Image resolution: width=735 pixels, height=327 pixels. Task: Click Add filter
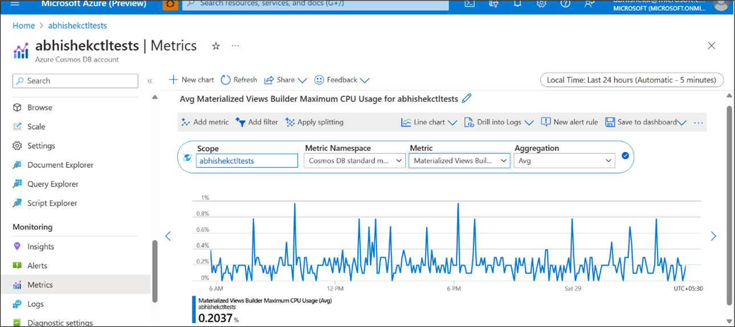point(257,122)
